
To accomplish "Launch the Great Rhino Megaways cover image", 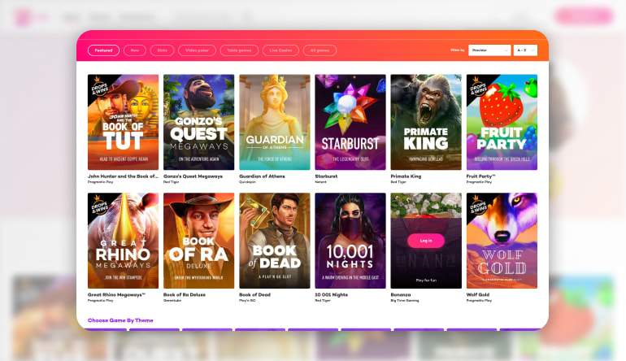I will [123, 241].
